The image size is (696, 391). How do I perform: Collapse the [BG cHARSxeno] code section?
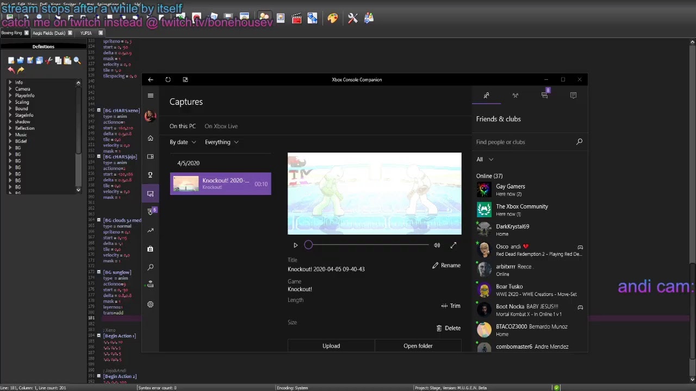coord(98,110)
